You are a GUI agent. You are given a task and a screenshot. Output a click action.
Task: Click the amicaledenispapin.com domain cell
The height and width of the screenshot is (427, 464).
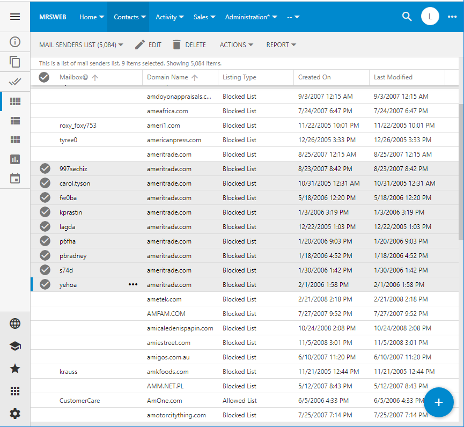click(180, 328)
